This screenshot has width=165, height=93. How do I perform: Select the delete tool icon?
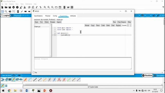tap(10, 11)
